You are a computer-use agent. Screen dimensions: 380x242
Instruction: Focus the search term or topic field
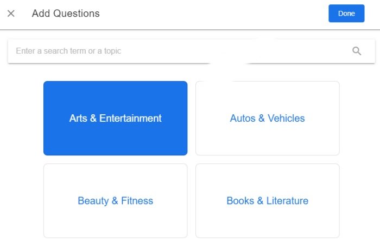[x=192, y=51]
